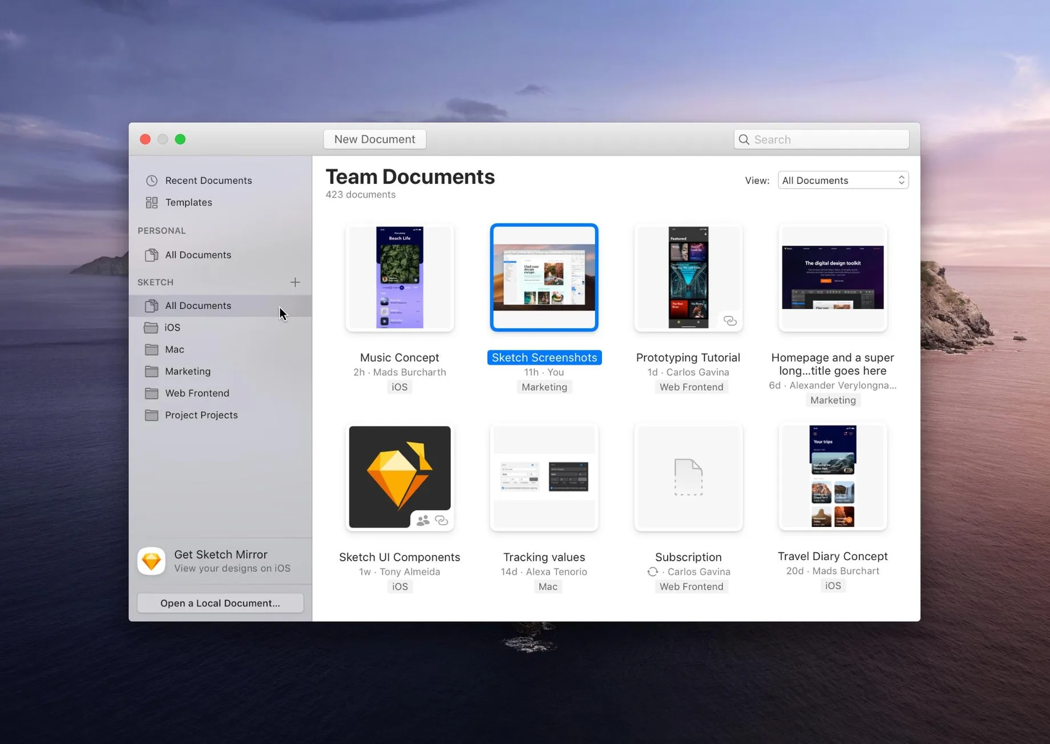Select the Web Frontend project

(x=220, y=393)
